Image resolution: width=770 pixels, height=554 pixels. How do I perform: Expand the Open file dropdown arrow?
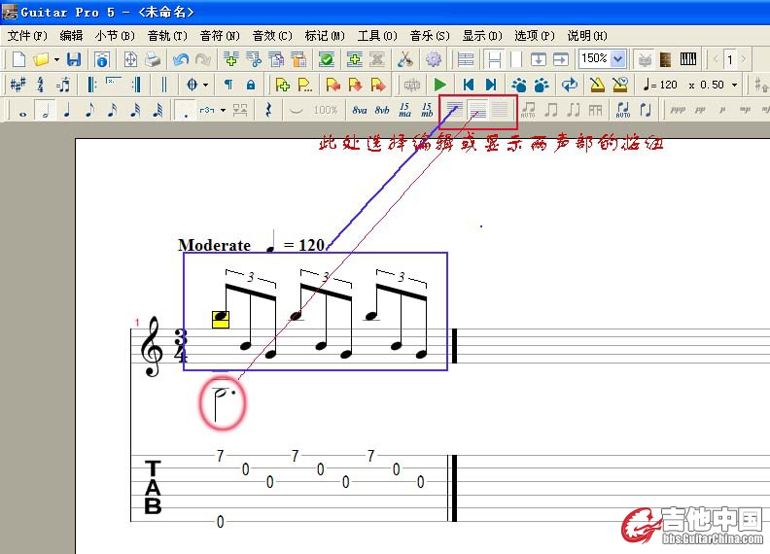pos(56,60)
